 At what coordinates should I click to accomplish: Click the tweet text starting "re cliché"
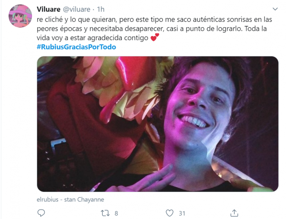154,28
